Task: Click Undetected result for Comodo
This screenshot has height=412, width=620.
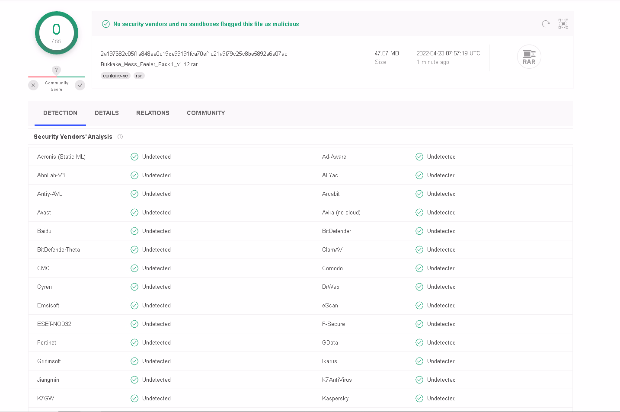Action: [x=441, y=268]
